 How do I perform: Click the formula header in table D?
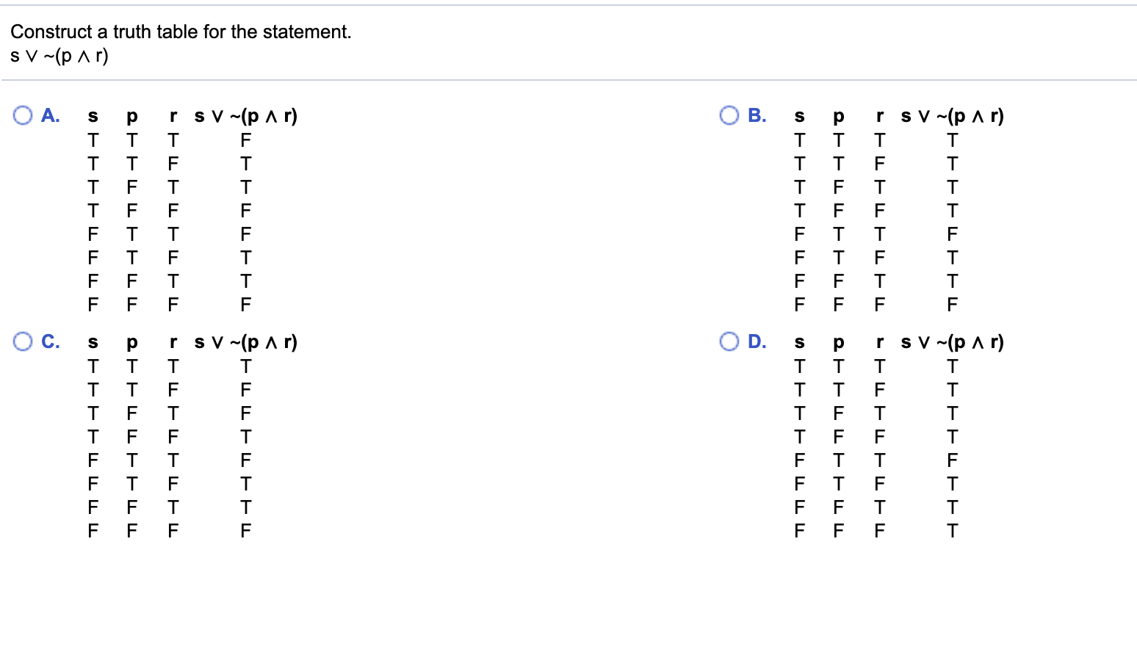tap(953, 341)
